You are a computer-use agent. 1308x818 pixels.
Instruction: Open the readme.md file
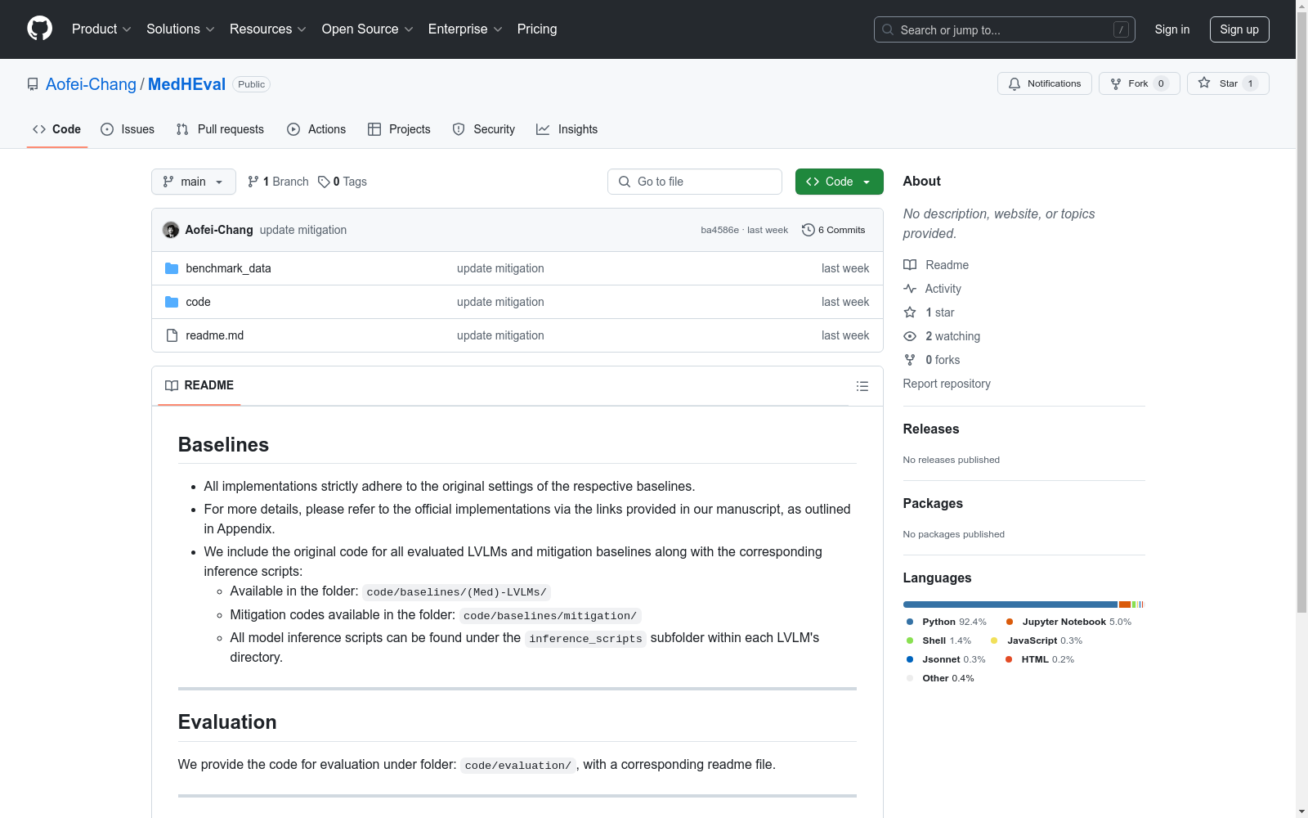[x=214, y=335]
